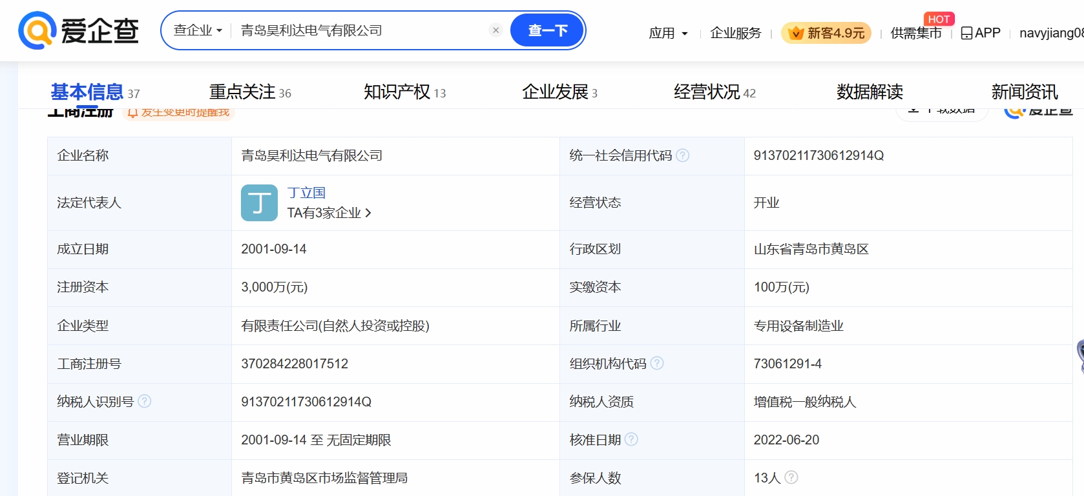Click help icon beside 统一社会信用代码
The height and width of the screenshot is (496, 1084).
pyautogui.click(x=682, y=155)
